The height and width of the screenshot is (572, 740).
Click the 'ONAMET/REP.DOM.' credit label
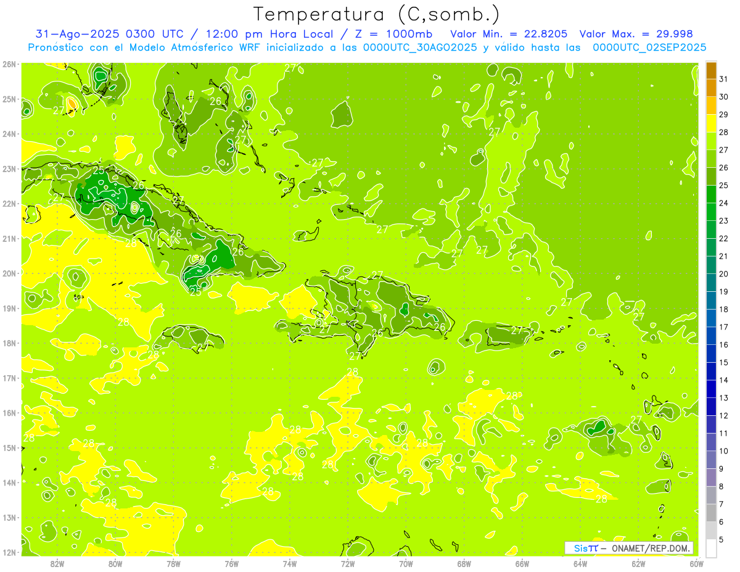click(x=651, y=548)
